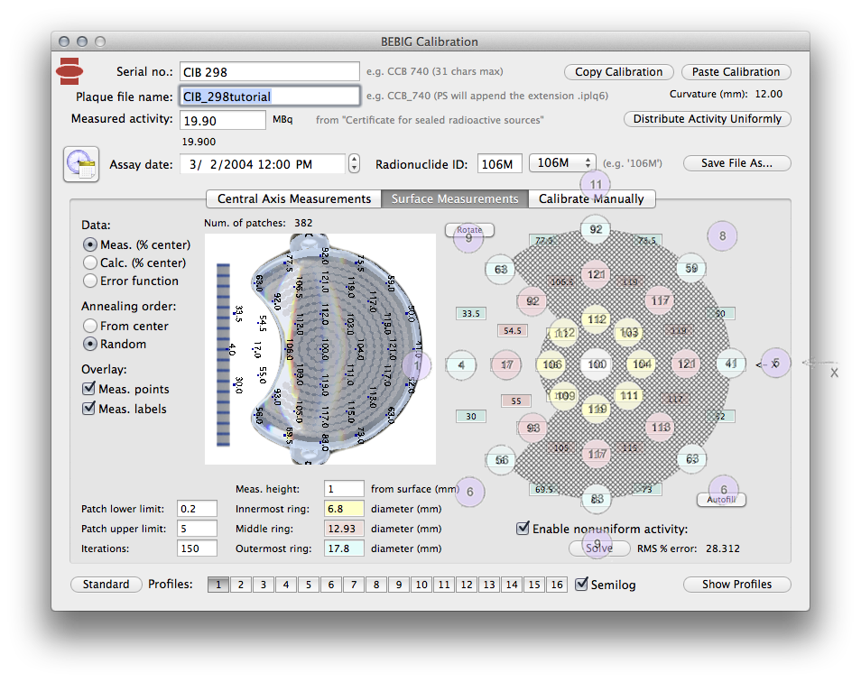The image size is (861, 682).
Task: Click the plaque dose map image
Action: coord(320,349)
